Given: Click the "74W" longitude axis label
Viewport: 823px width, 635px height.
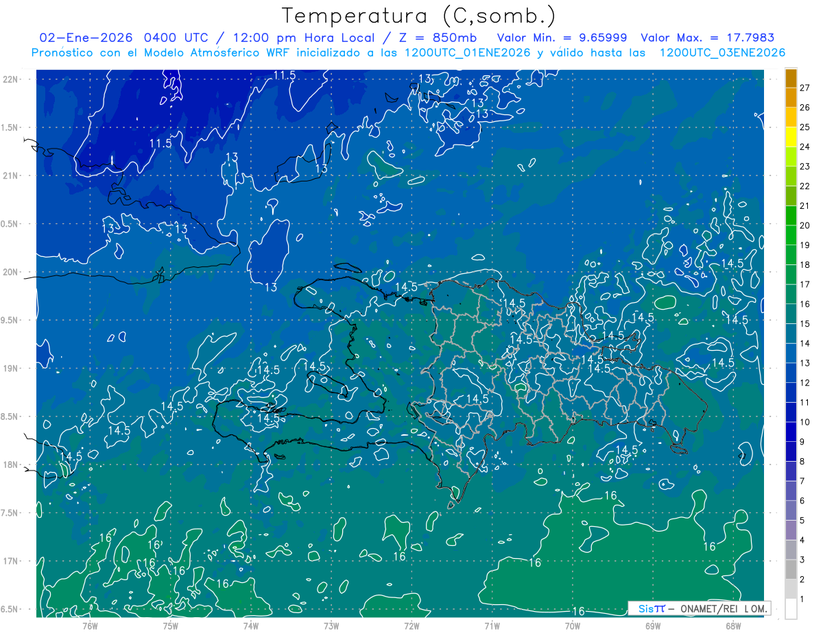Looking at the screenshot, I should pos(250,625).
